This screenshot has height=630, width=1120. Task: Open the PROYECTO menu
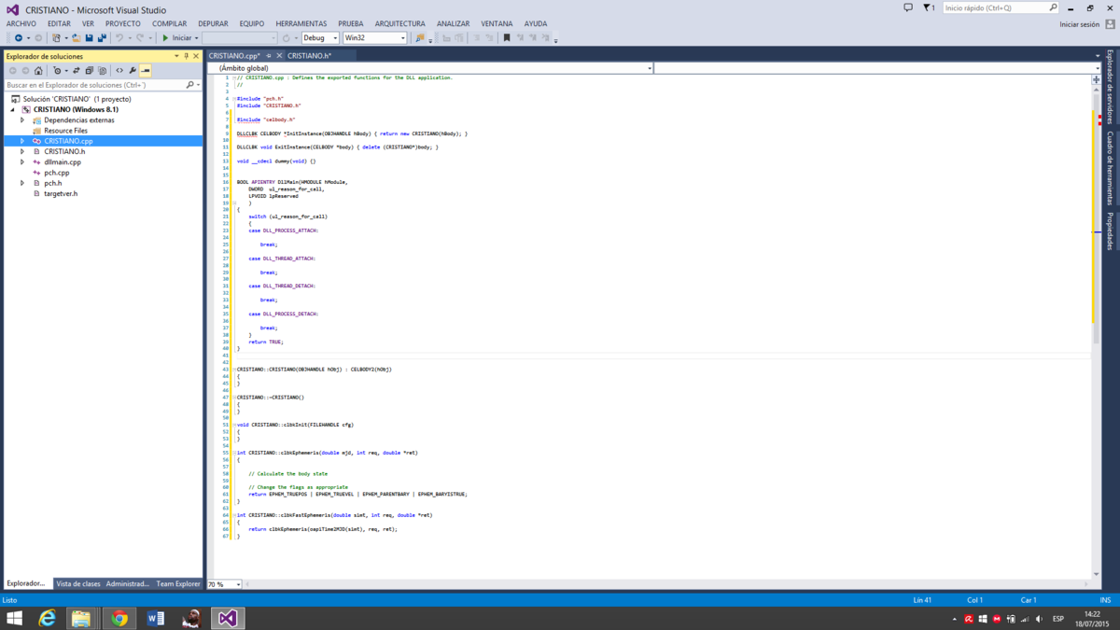(x=122, y=23)
